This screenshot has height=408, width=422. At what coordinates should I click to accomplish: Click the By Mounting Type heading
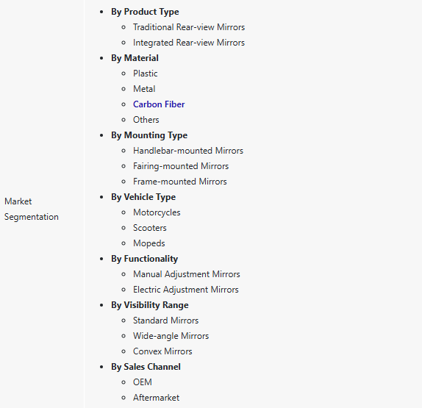click(149, 135)
